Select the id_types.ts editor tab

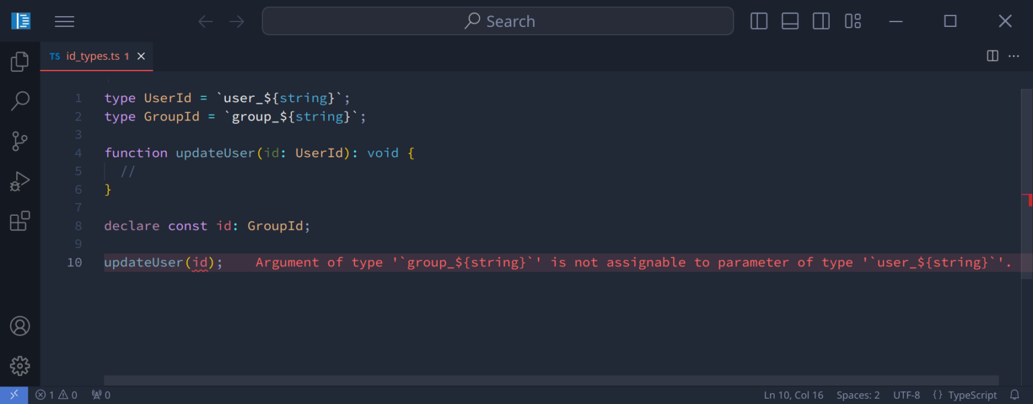pyautogui.click(x=92, y=56)
